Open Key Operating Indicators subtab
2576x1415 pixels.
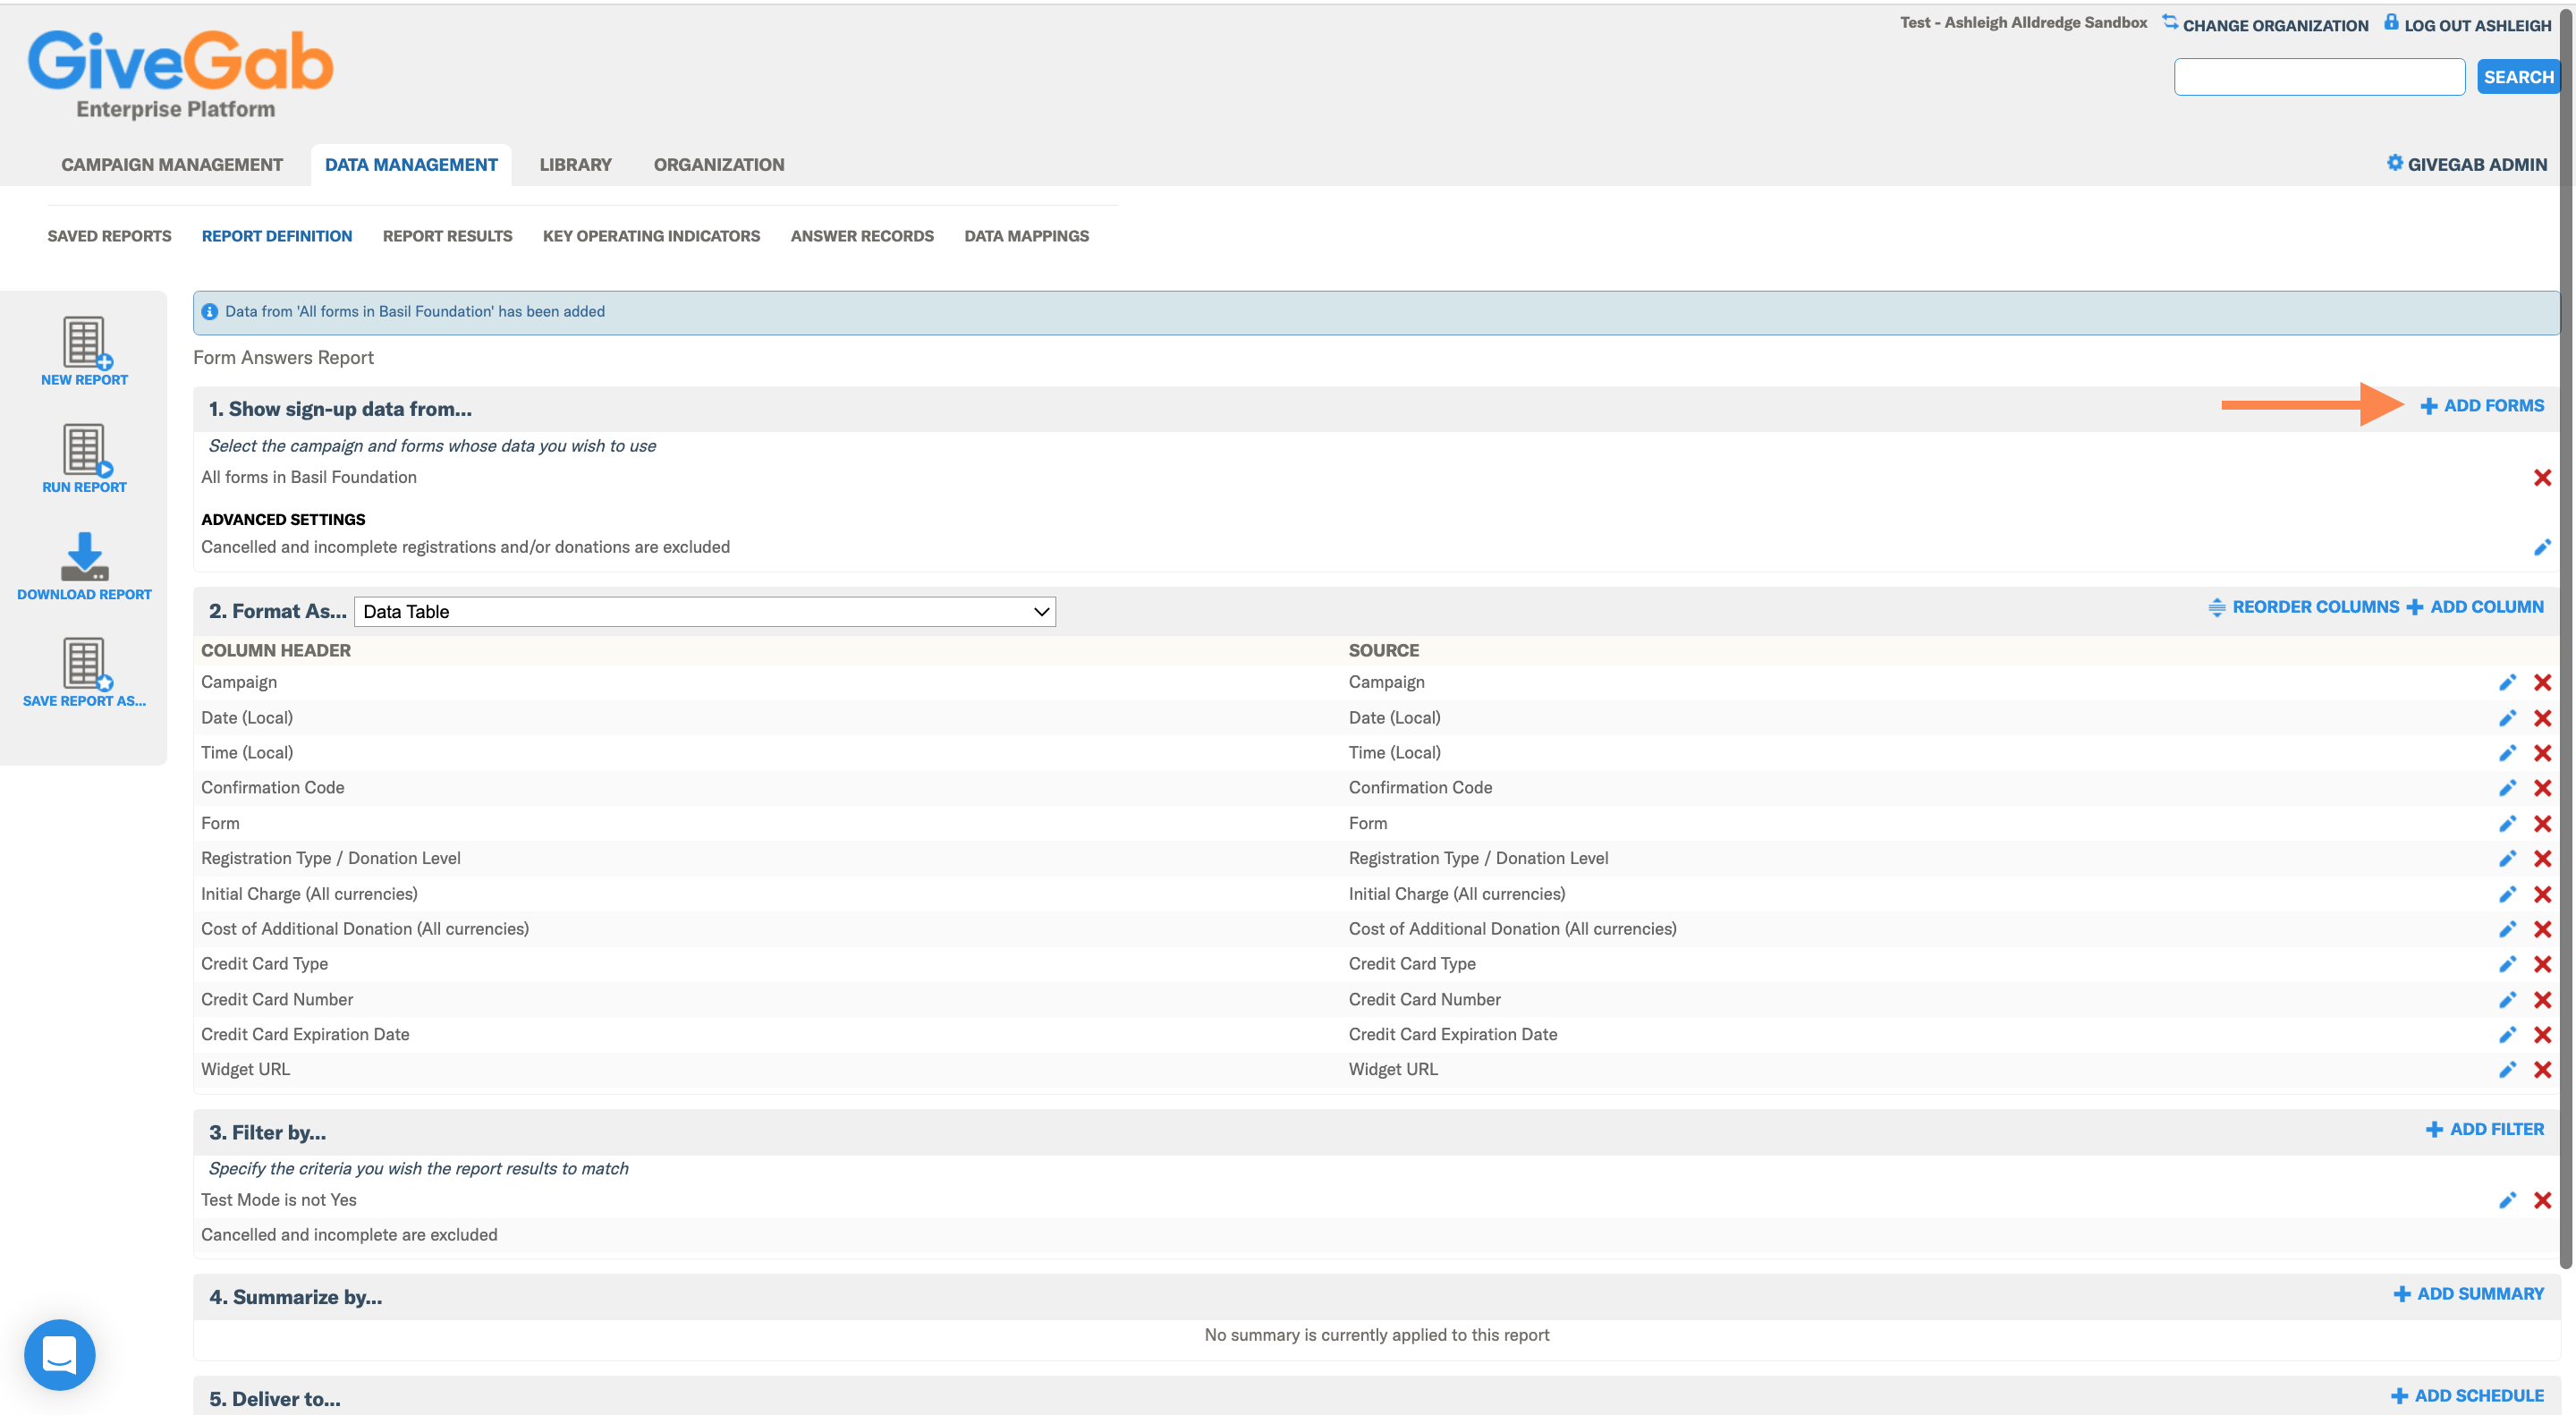click(x=651, y=236)
